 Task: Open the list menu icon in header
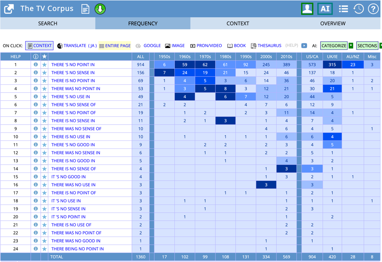pos(343,9)
